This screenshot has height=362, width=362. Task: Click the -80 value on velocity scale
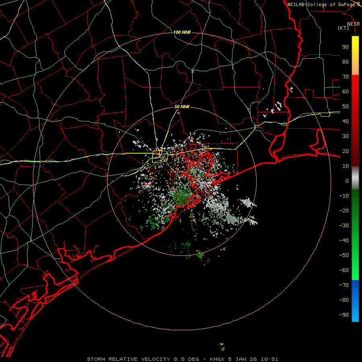(344, 300)
